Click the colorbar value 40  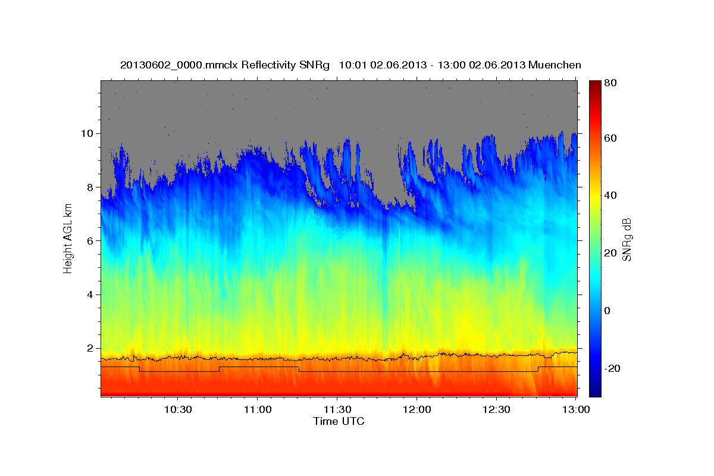[x=610, y=195]
